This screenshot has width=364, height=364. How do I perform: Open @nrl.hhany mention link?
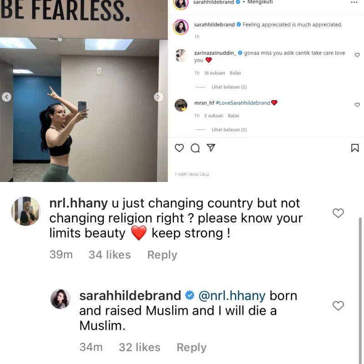[232, 295]
